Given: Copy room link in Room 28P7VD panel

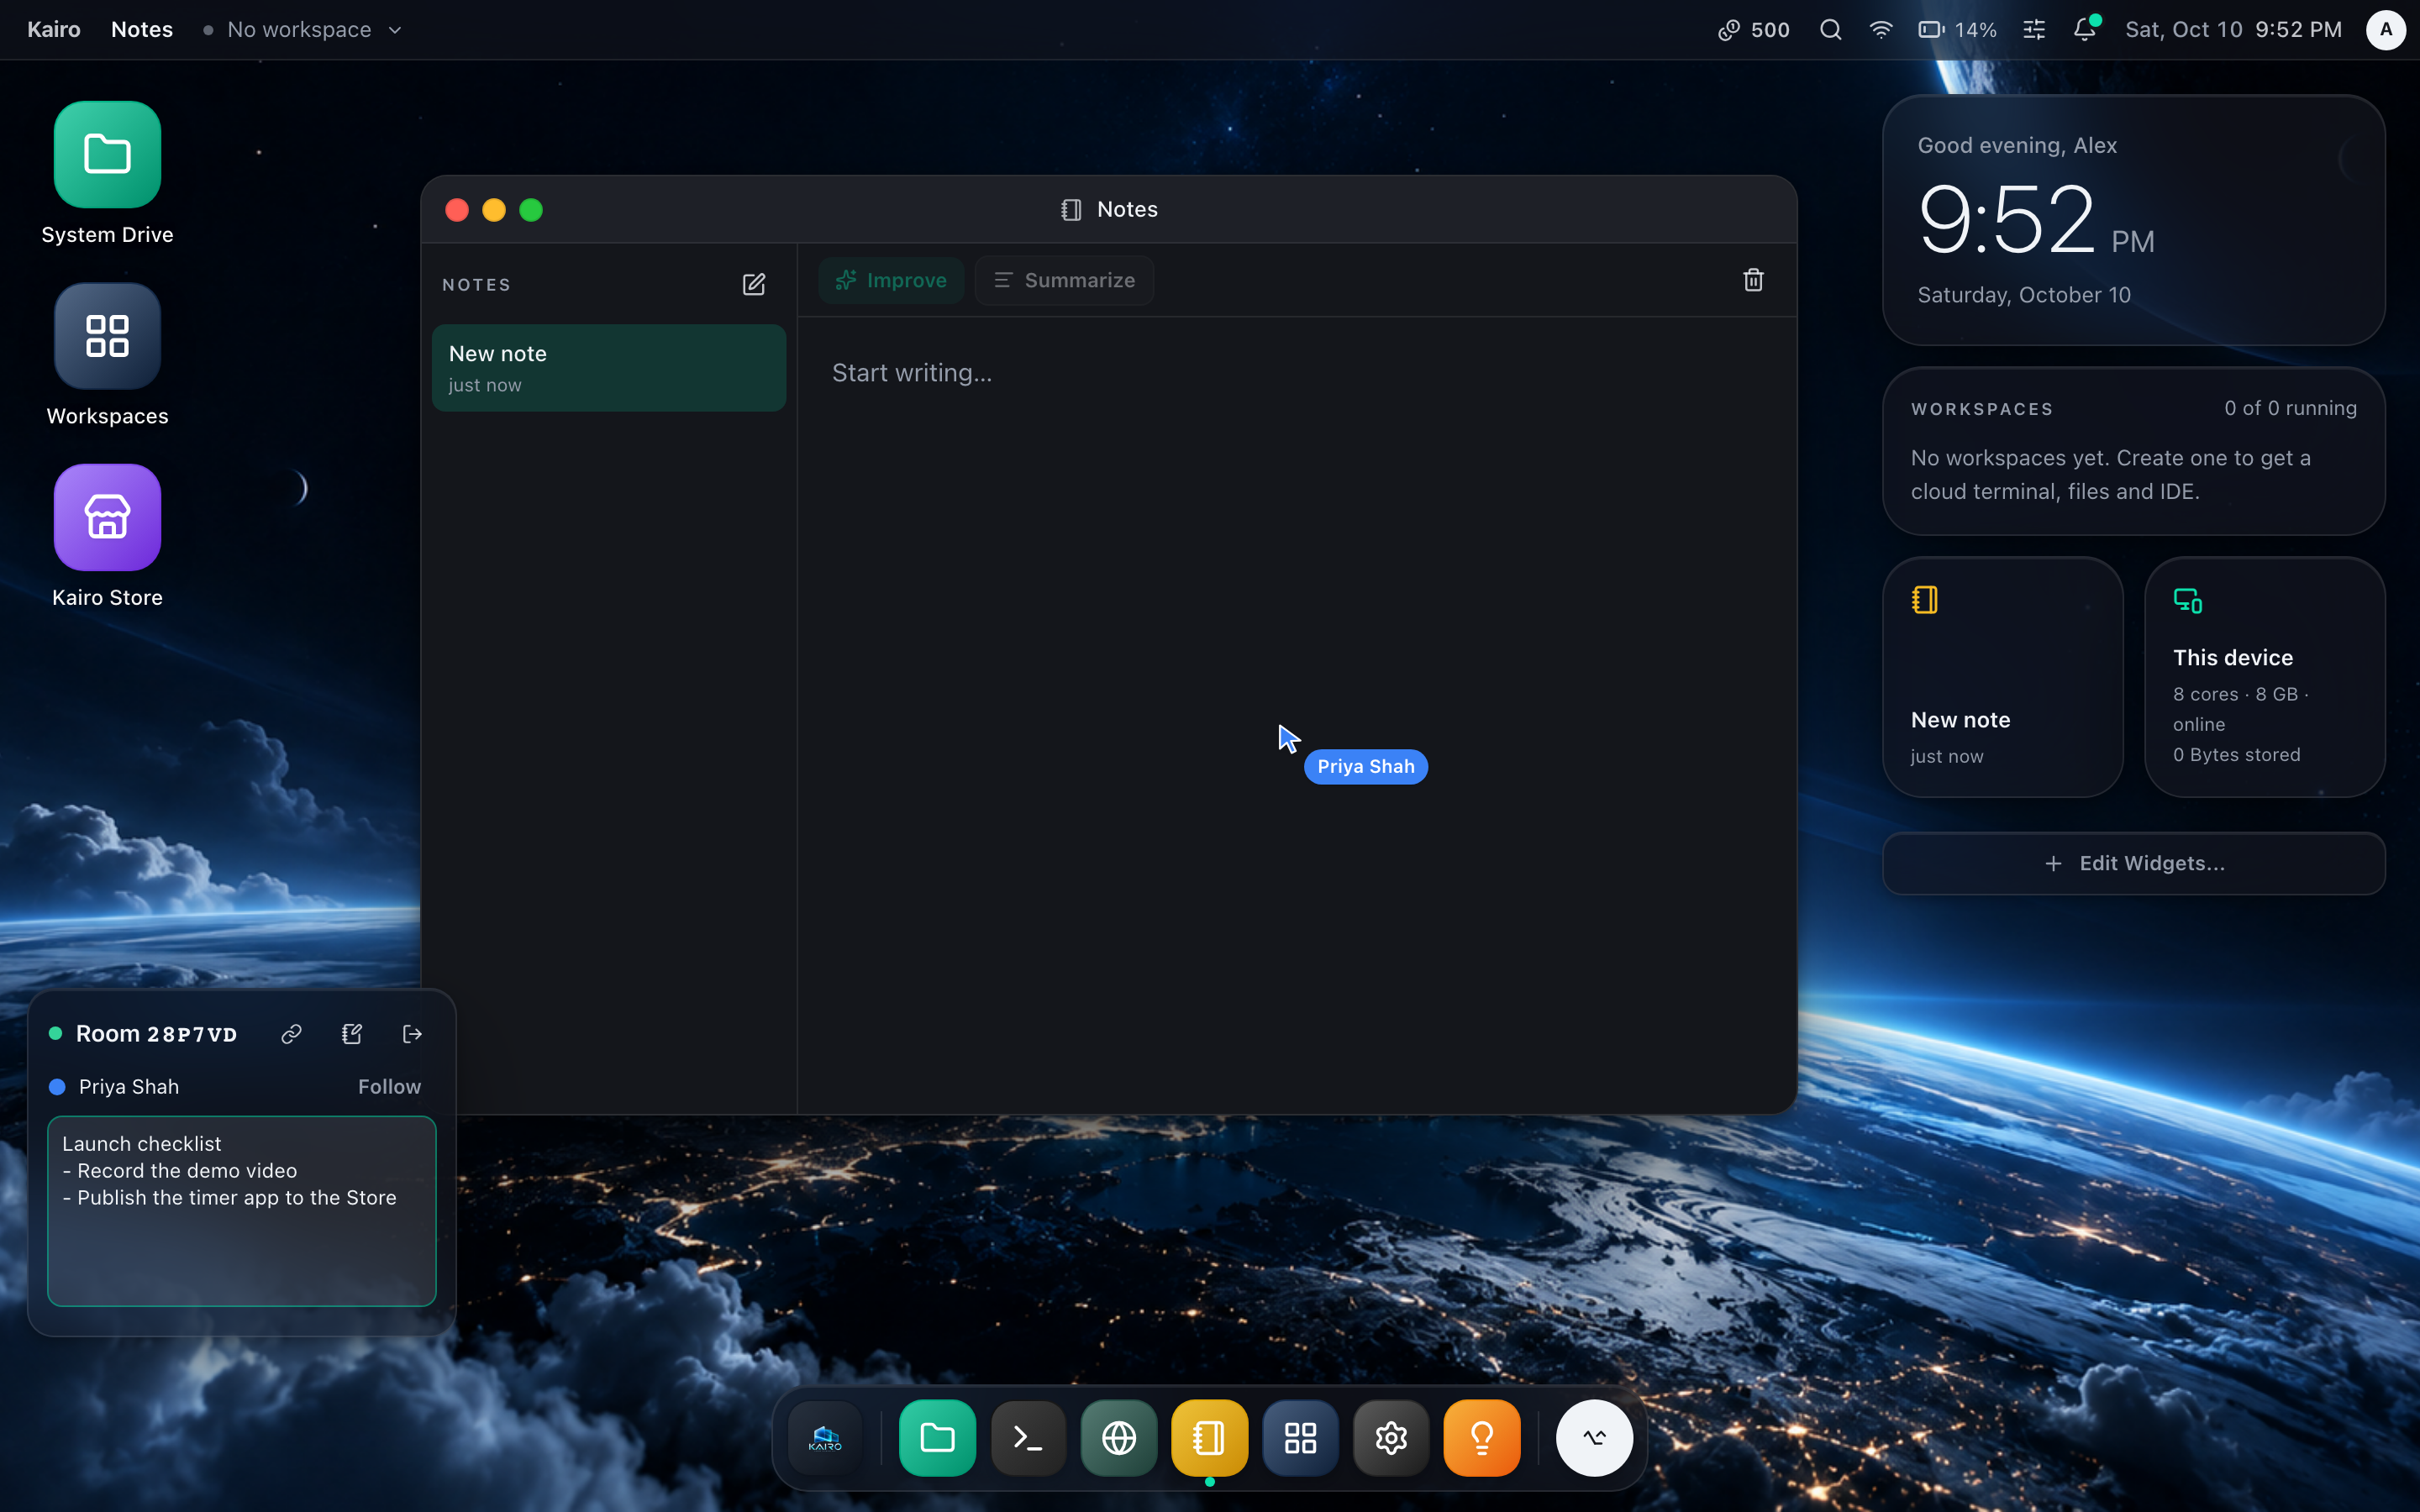Looking at the screenshot, I should (x=291, y=1034).
